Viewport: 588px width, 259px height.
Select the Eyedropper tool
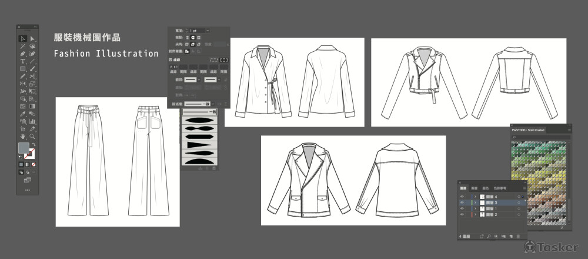(x=22, y=114)
